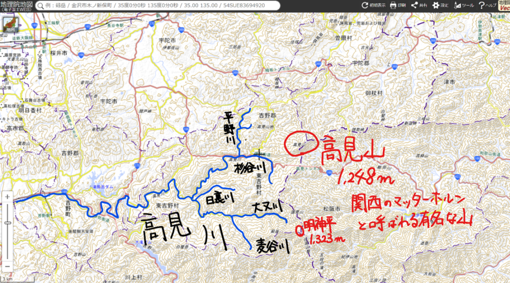Screen dimensions: 510x283
Task: Click the 高松塚古墳 landmark label
Action: 14,106
